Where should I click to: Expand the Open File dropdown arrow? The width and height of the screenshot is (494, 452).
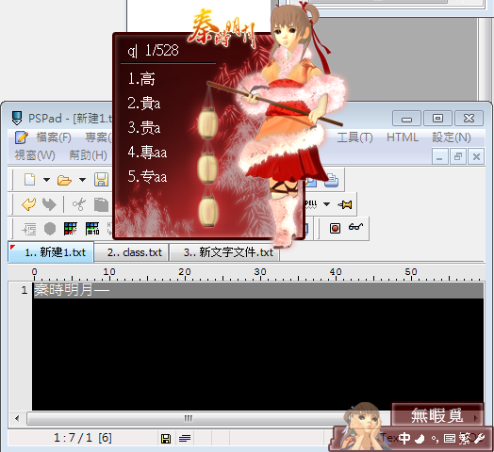click(x=82, y=180)
